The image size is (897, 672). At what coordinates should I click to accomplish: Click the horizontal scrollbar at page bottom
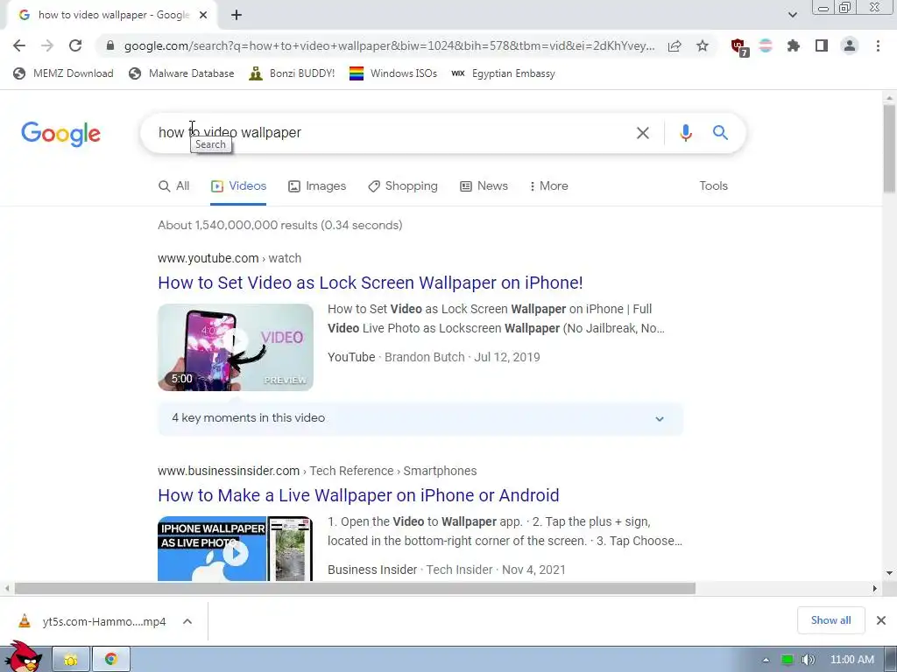(355, 589)
